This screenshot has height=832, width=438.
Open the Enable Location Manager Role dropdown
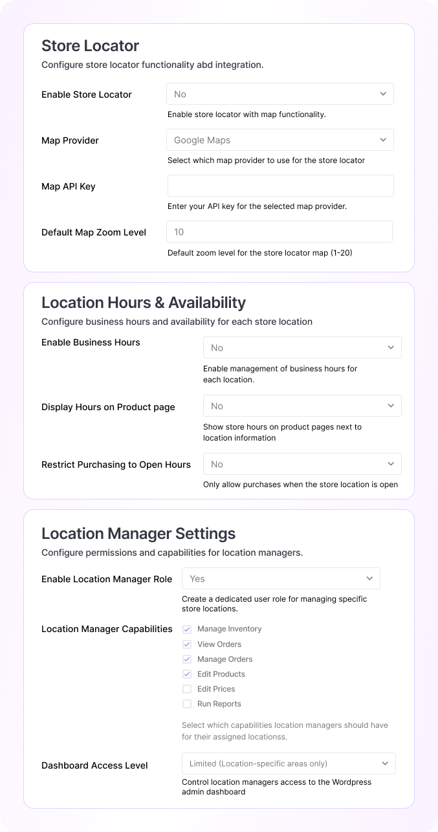(281, 578)
